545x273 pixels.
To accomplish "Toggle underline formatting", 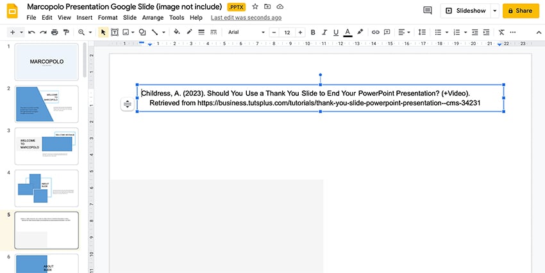I will point(335,32).
